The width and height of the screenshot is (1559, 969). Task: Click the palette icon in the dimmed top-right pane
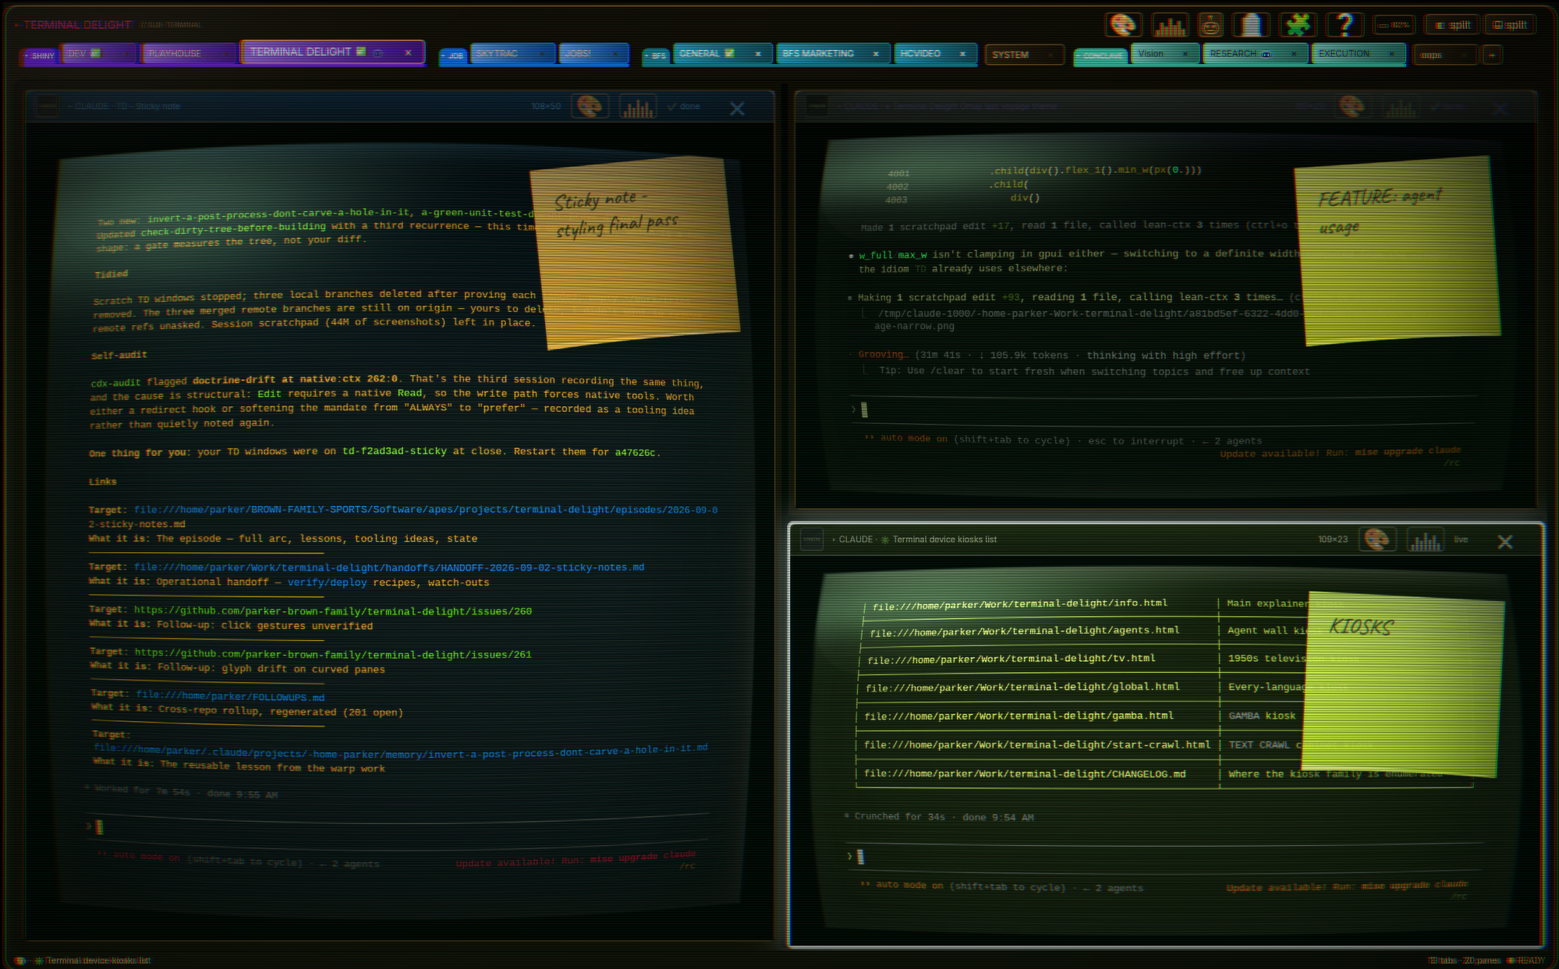[1352, 106]
